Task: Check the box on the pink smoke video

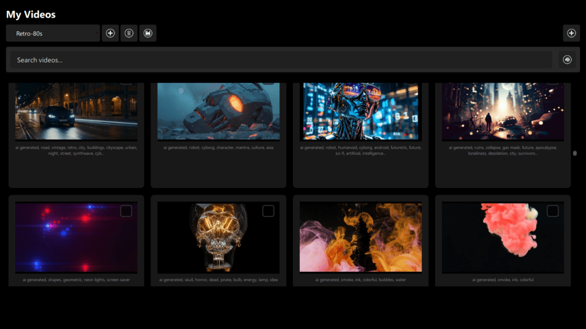Action: 552,211
